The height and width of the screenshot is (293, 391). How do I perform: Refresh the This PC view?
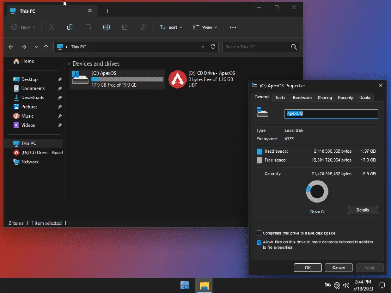(x=213, y=46)
